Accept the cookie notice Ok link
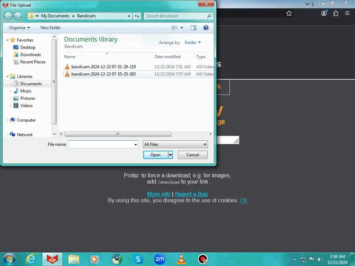This screenshot has height=266, width=355. click(243, 201)
